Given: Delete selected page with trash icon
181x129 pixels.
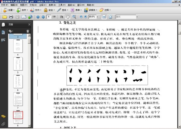Looking at the screenshot, I should click(x=28, y=31).
